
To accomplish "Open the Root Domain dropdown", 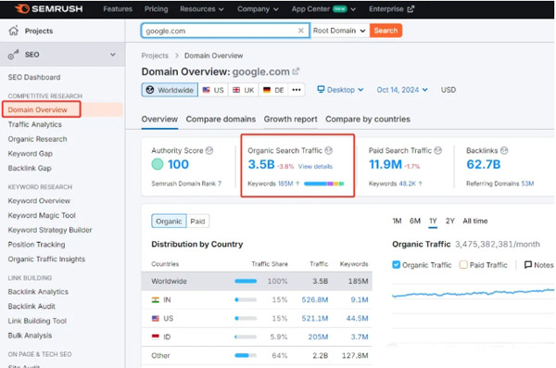I will (339, 31).
